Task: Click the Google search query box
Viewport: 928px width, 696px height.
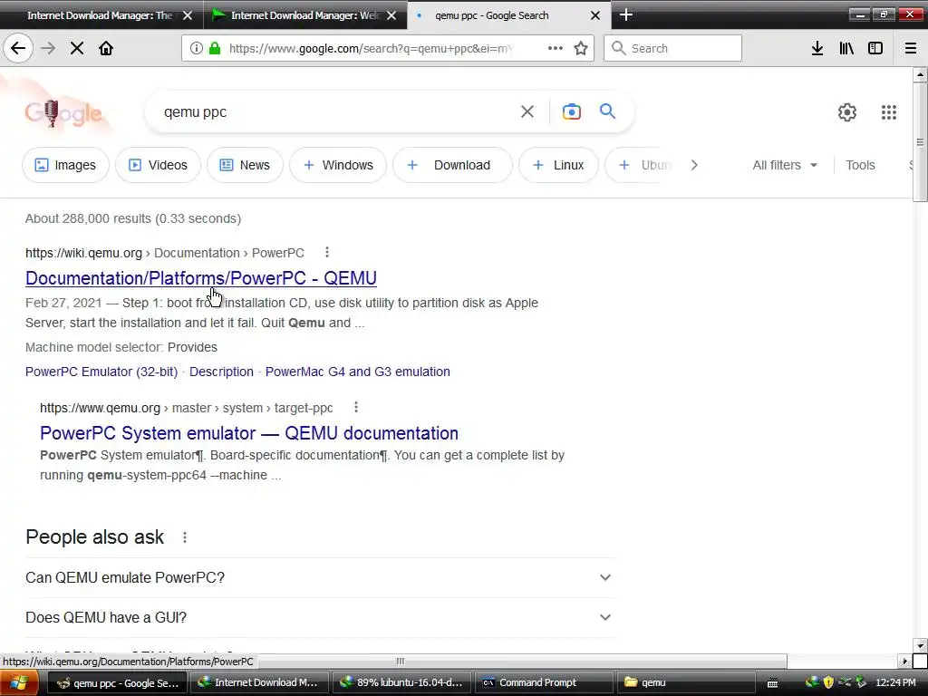Action: (x=337, y=111)
